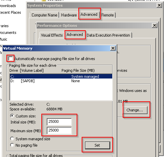This screenshot has width=164, height=157.
Task: Select the Custom size radio button
Action: click(12, 116)
